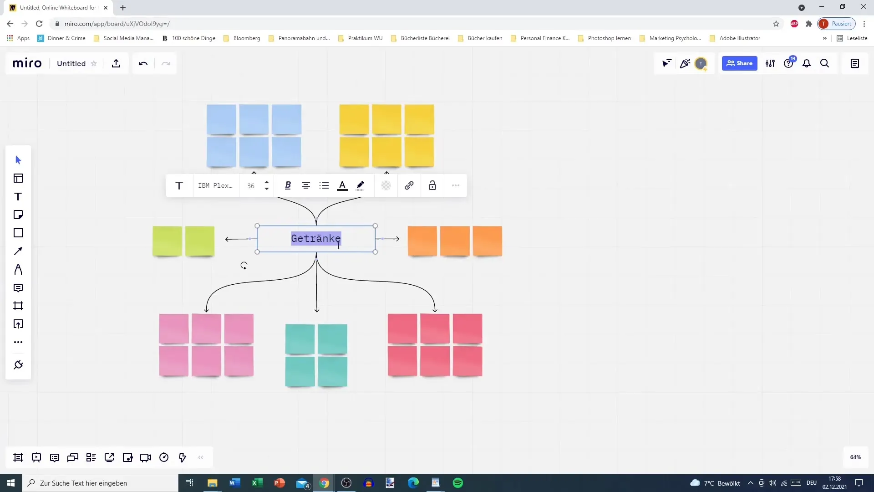
Task: Select the Bold formatting icon
Action: coord(288,185)
